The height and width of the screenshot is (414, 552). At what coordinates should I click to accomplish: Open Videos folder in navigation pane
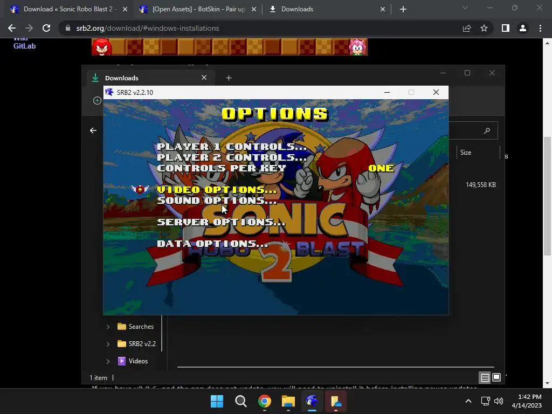pos(133,361)
